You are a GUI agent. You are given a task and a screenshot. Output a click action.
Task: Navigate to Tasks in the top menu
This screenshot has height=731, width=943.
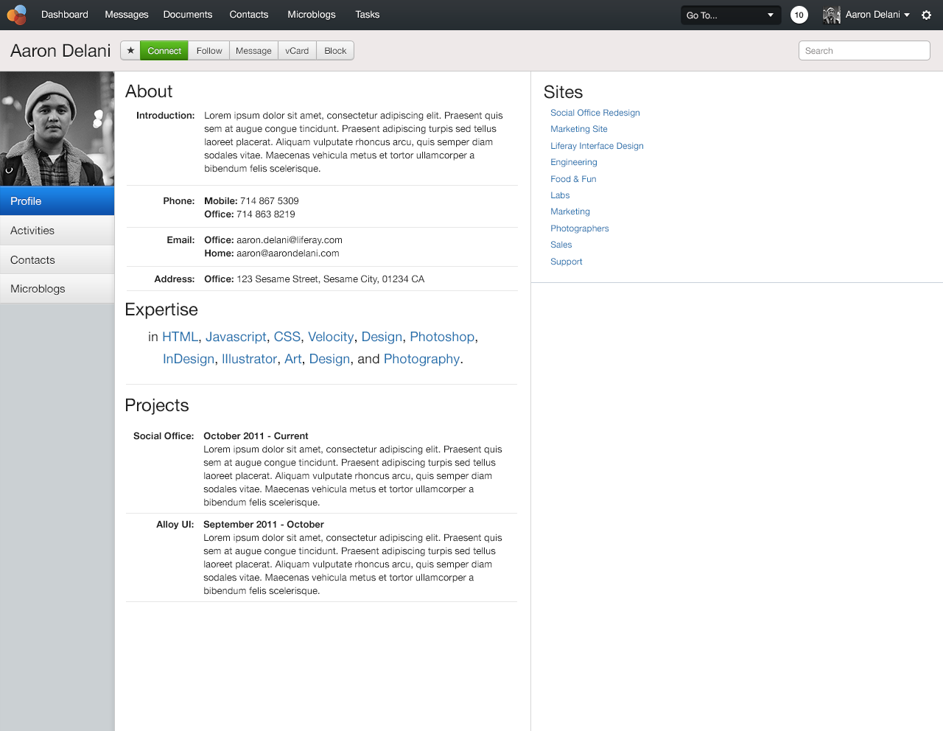[x=367, y=15]
